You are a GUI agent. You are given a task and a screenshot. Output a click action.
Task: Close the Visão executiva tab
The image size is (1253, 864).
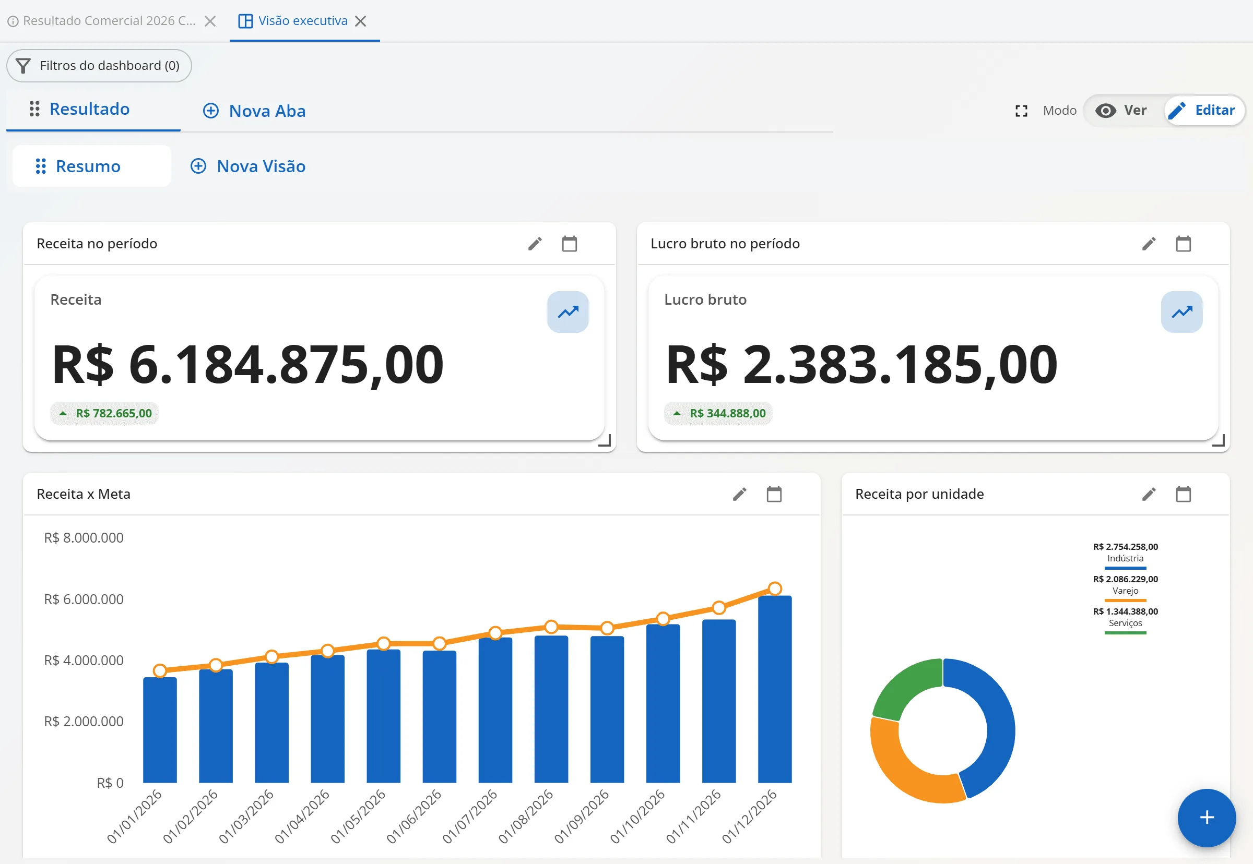coord(360,21)
